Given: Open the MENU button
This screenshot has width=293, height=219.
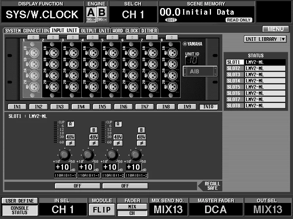Looking at the screenshot, I should coord(276,29).
